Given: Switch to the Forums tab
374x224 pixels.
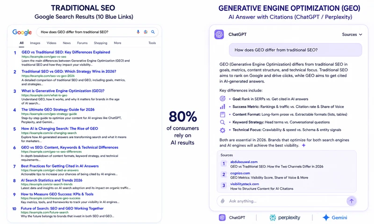Looking at the screenshot, I should click(x=82, y=43).
